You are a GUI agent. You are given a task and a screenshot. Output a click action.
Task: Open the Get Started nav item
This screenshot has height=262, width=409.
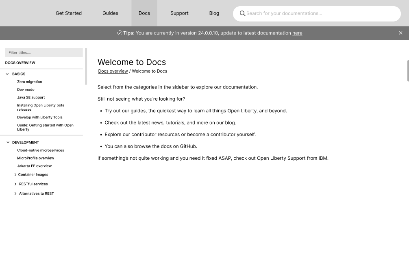(x=69, y=13)
